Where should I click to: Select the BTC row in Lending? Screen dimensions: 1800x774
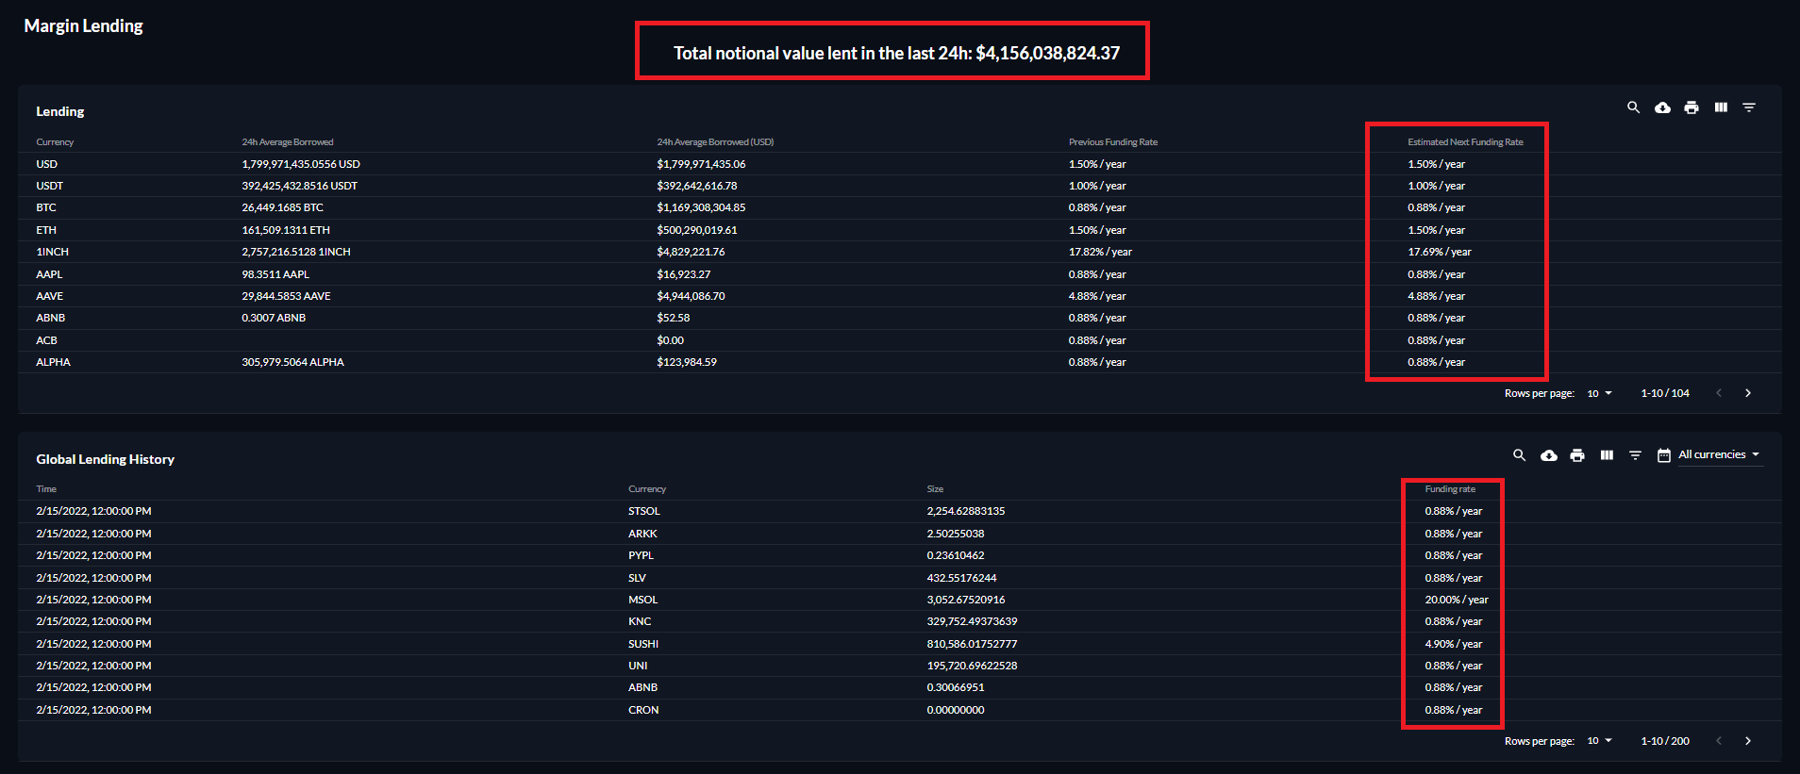[899, 207]
